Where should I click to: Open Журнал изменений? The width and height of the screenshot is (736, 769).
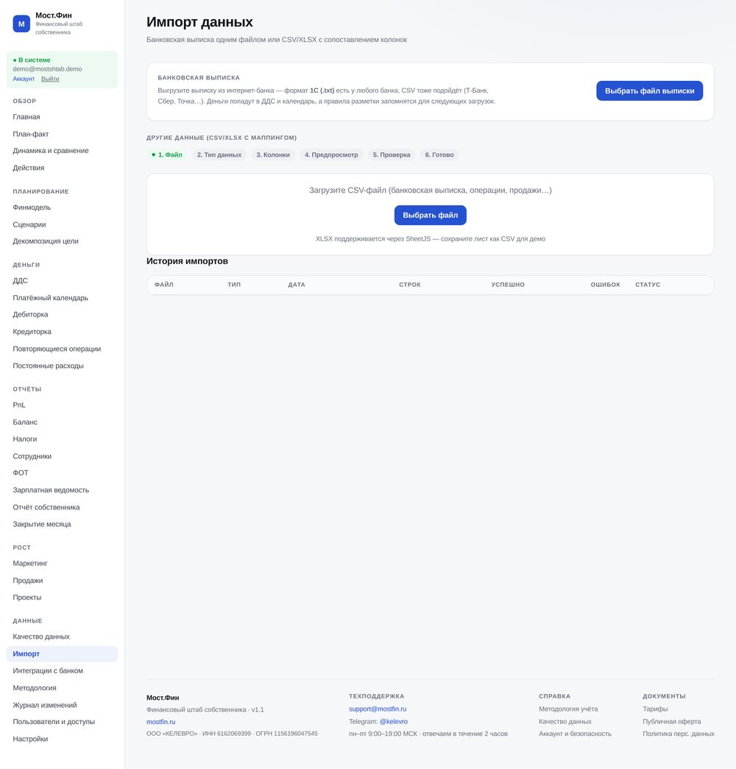point(63,705)
